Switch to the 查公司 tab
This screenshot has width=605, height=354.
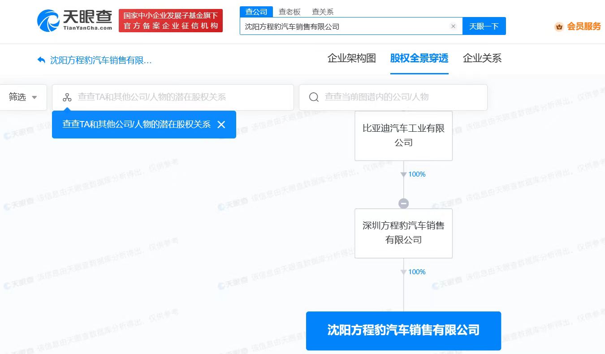pos(256,12)
